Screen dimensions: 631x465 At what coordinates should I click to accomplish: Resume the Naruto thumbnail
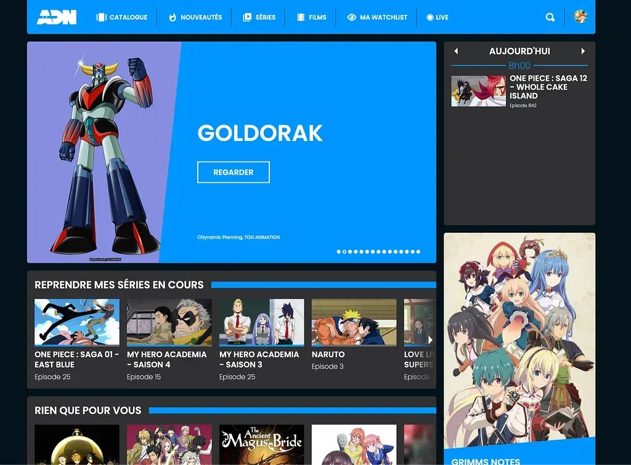pyautogui.click(x=354, y=322)
